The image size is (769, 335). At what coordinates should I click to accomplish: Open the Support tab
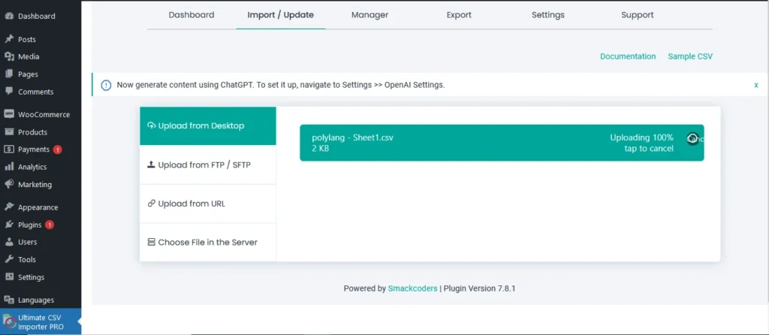(x=637, y=15)
